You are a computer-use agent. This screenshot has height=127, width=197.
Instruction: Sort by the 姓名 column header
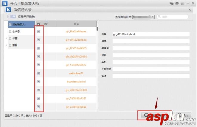46,24
